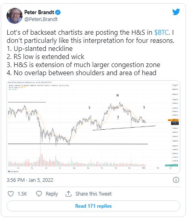Click the TradingView logo below chart
The width and height of the screenshot is (188, 219).
point(13,171)
